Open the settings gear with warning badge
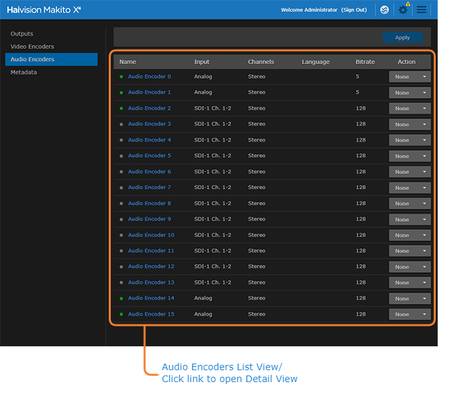Viewport: 451px width, 398px height. coord(403,10)
